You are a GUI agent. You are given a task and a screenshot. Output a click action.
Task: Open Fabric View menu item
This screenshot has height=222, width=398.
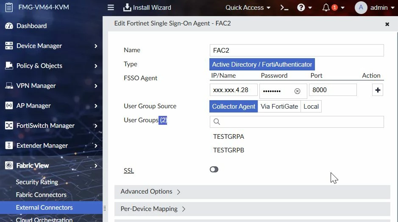coord(33,166)
